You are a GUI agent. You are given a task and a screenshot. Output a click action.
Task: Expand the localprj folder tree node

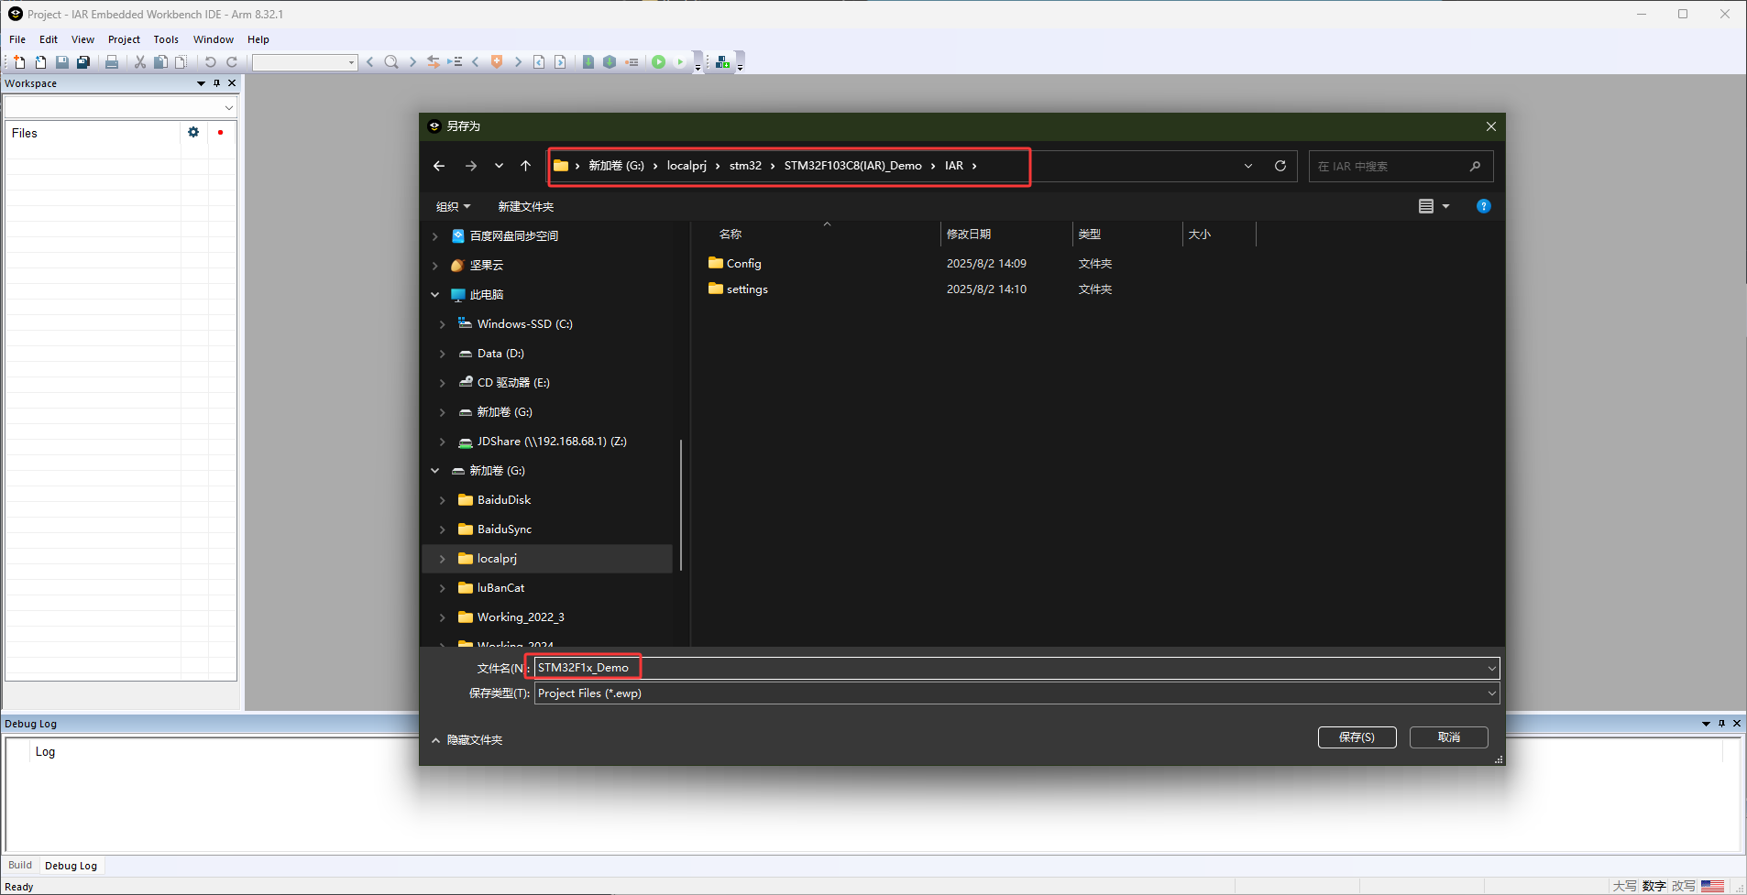pyautogui.click(x=443, y=559)
